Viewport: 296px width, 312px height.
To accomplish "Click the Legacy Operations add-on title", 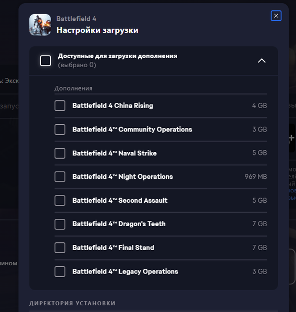I will click(x=125, y=271).
